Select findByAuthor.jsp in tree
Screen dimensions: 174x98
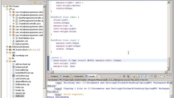click(22, 84)
